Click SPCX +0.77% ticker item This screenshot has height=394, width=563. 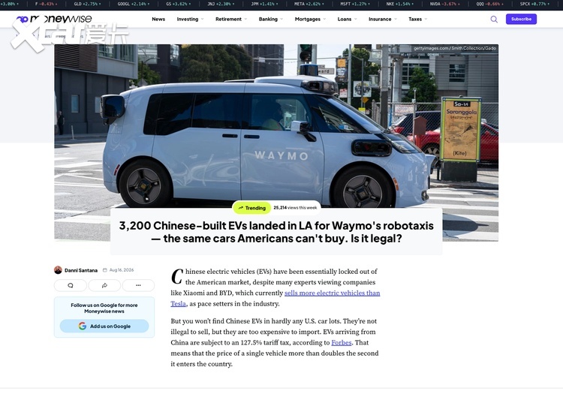coord(534,4)
